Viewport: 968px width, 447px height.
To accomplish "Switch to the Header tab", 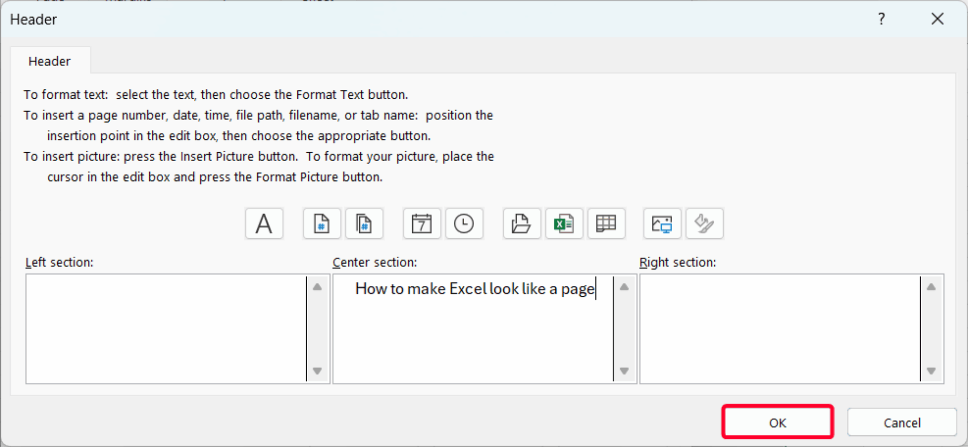I will 49,60.
